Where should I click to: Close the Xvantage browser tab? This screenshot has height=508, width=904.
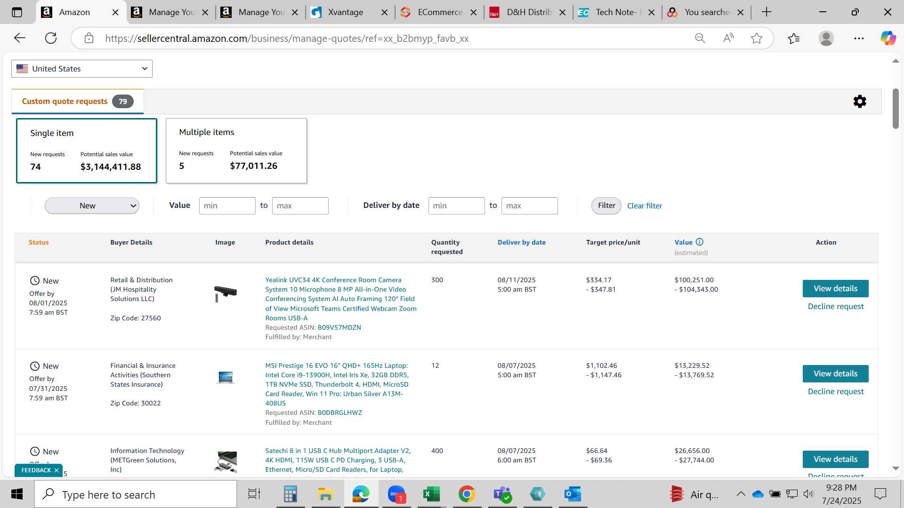pos(385,13)
